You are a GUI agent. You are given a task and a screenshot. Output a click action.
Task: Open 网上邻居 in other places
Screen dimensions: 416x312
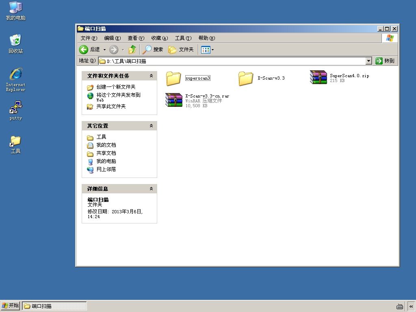[106, 169]
